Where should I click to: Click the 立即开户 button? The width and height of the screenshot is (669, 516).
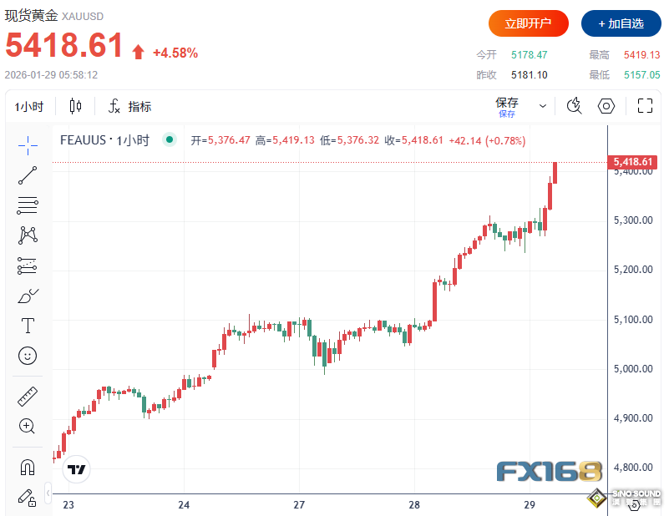(x=528, y=23)
